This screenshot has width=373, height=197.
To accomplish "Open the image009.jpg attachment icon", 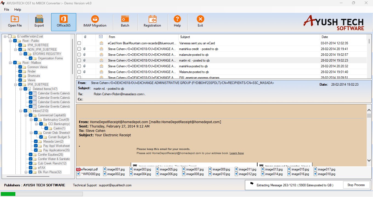I will tap(210, 169).
